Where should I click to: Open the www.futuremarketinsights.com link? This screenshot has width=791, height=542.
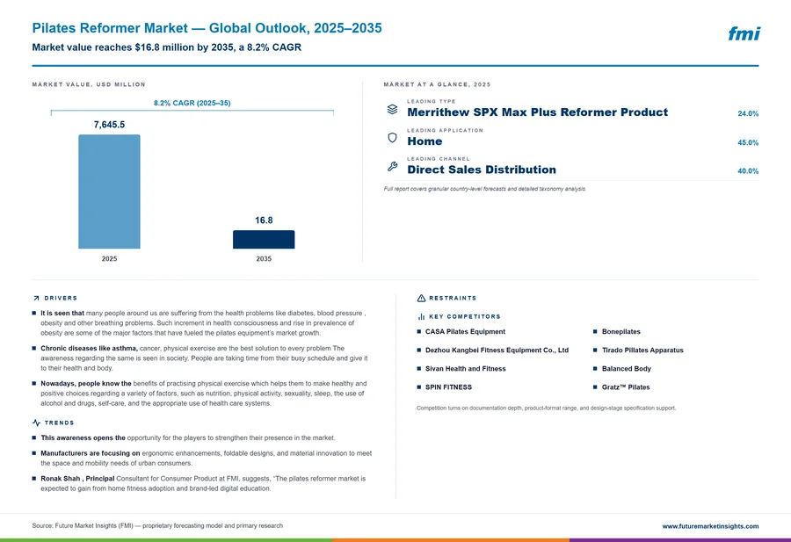point(710,526)
